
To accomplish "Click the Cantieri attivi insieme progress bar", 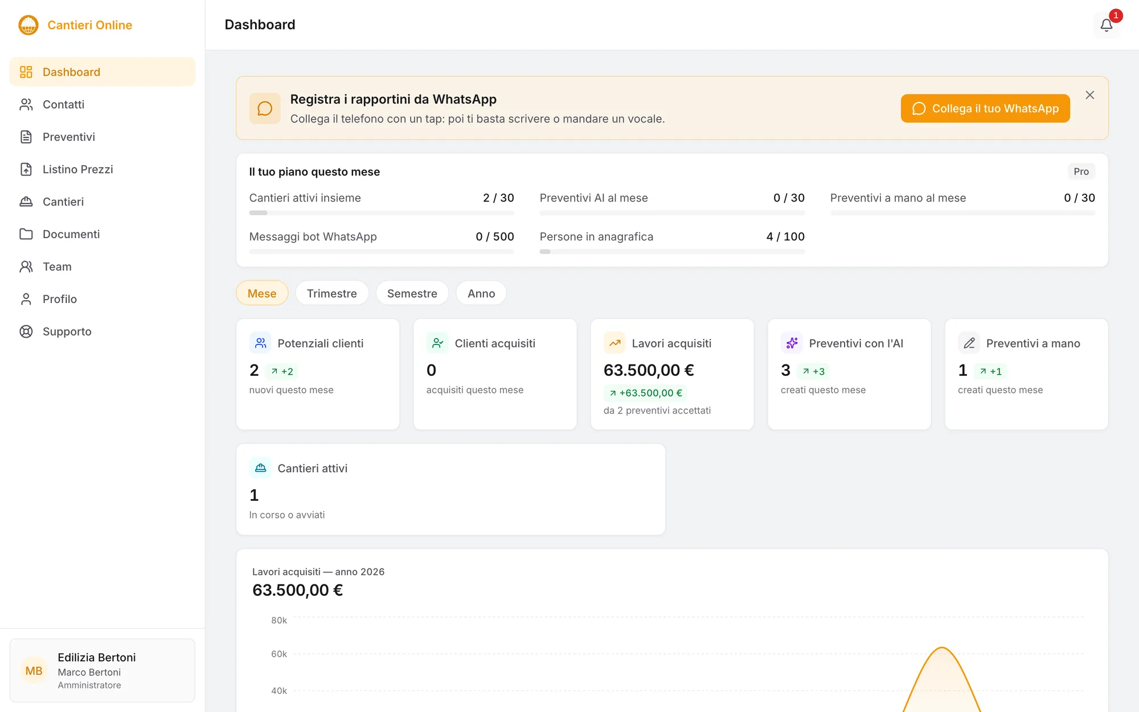I will [x=382, y=213].
